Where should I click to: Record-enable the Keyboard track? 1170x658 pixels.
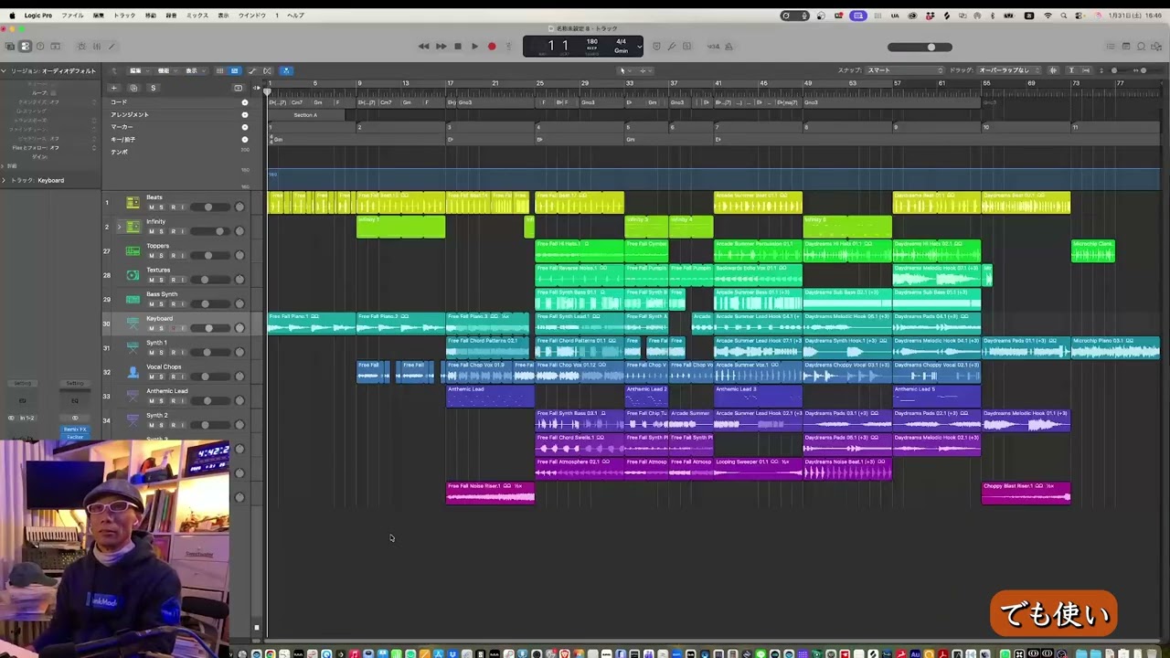coord(173,328)
